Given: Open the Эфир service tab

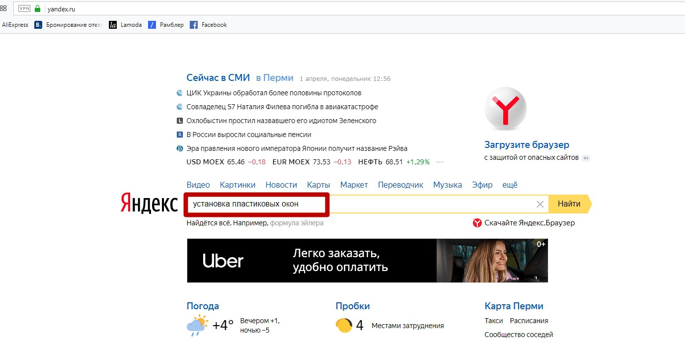Looking at the screenshot, I should click(482, 185).
